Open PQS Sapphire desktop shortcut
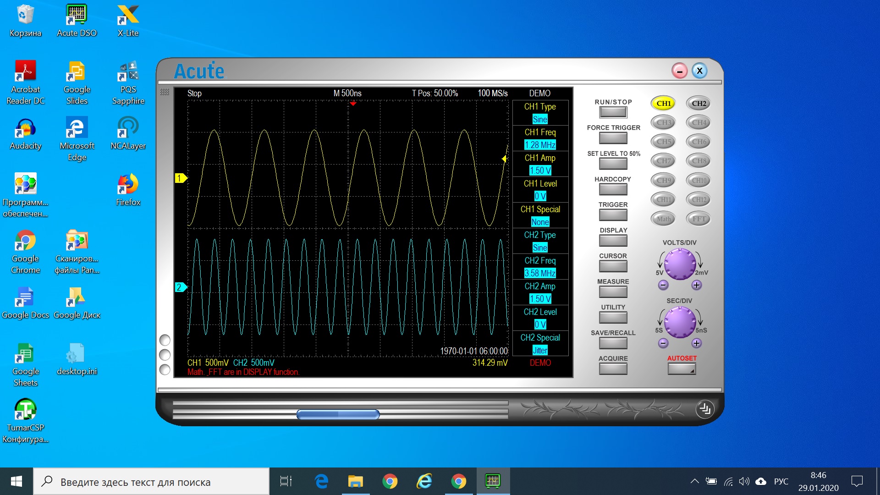Viewport: 880px width, 495px height. (128, 83)
